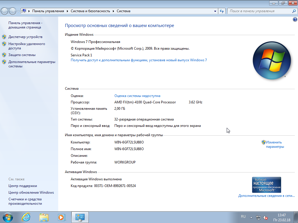Expand arrow before Панель управления breadcrumb
This screenshot has width=298, height=223.
click(29, 11)
